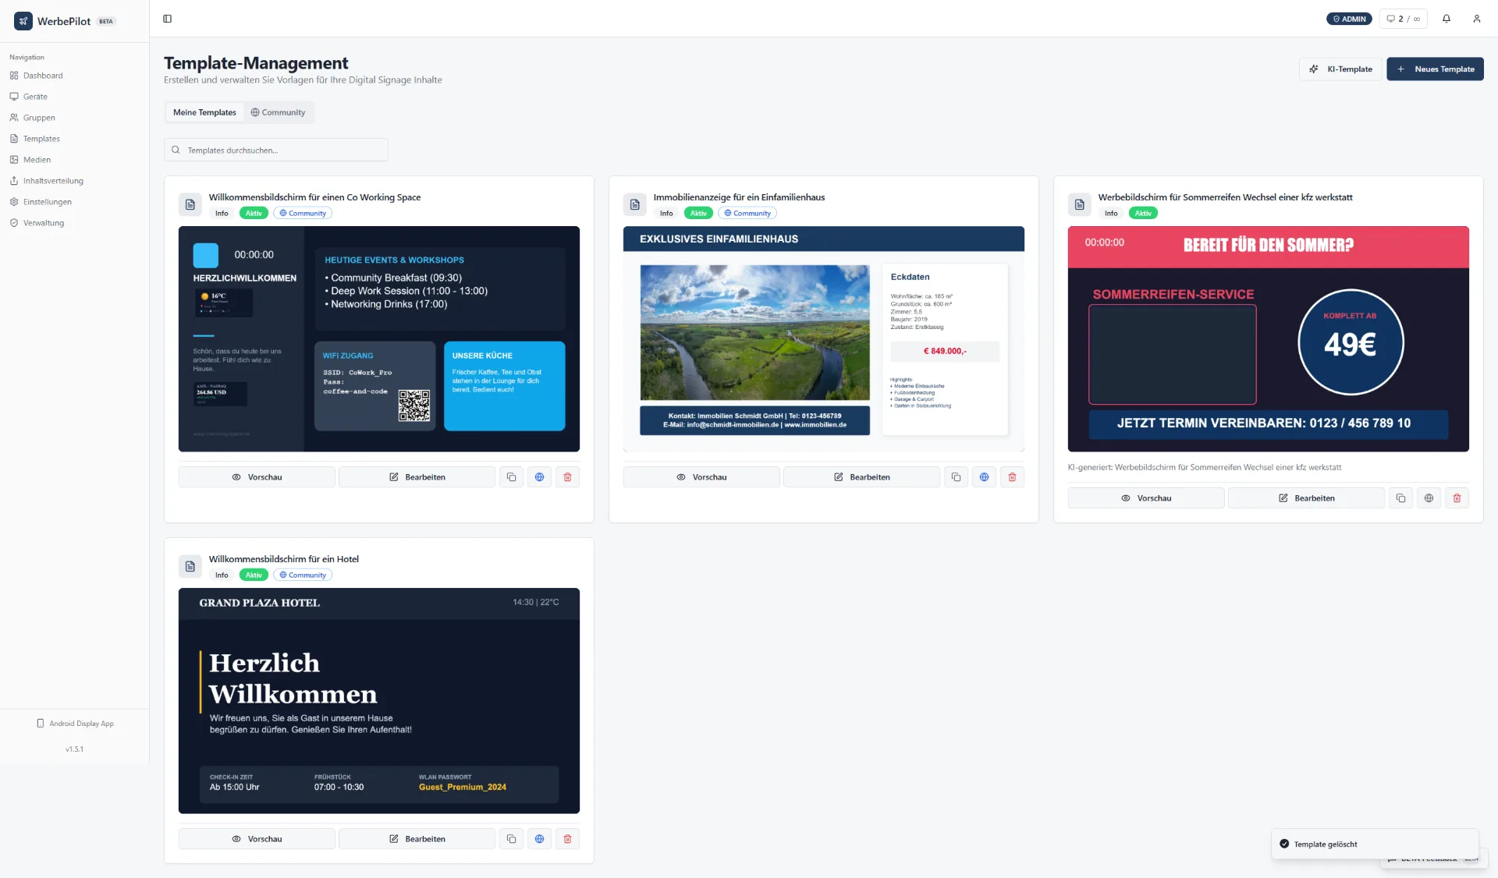Edit the Hotel template (Bearbeiten)

point(417,839)
